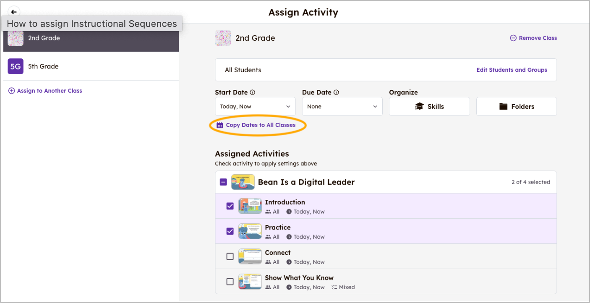Check the Connect activity checkbox
This screenshot has width=590, height=303.
tap(230, 256)
